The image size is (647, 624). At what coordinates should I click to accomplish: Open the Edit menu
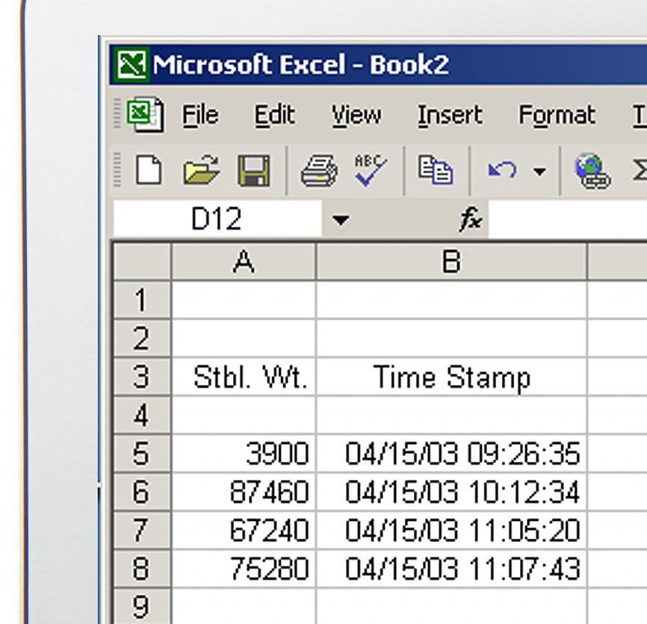274,116
